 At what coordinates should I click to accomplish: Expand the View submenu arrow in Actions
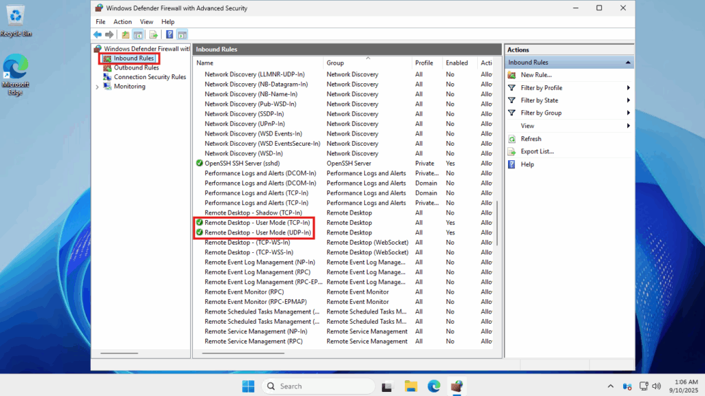point(628,126)
